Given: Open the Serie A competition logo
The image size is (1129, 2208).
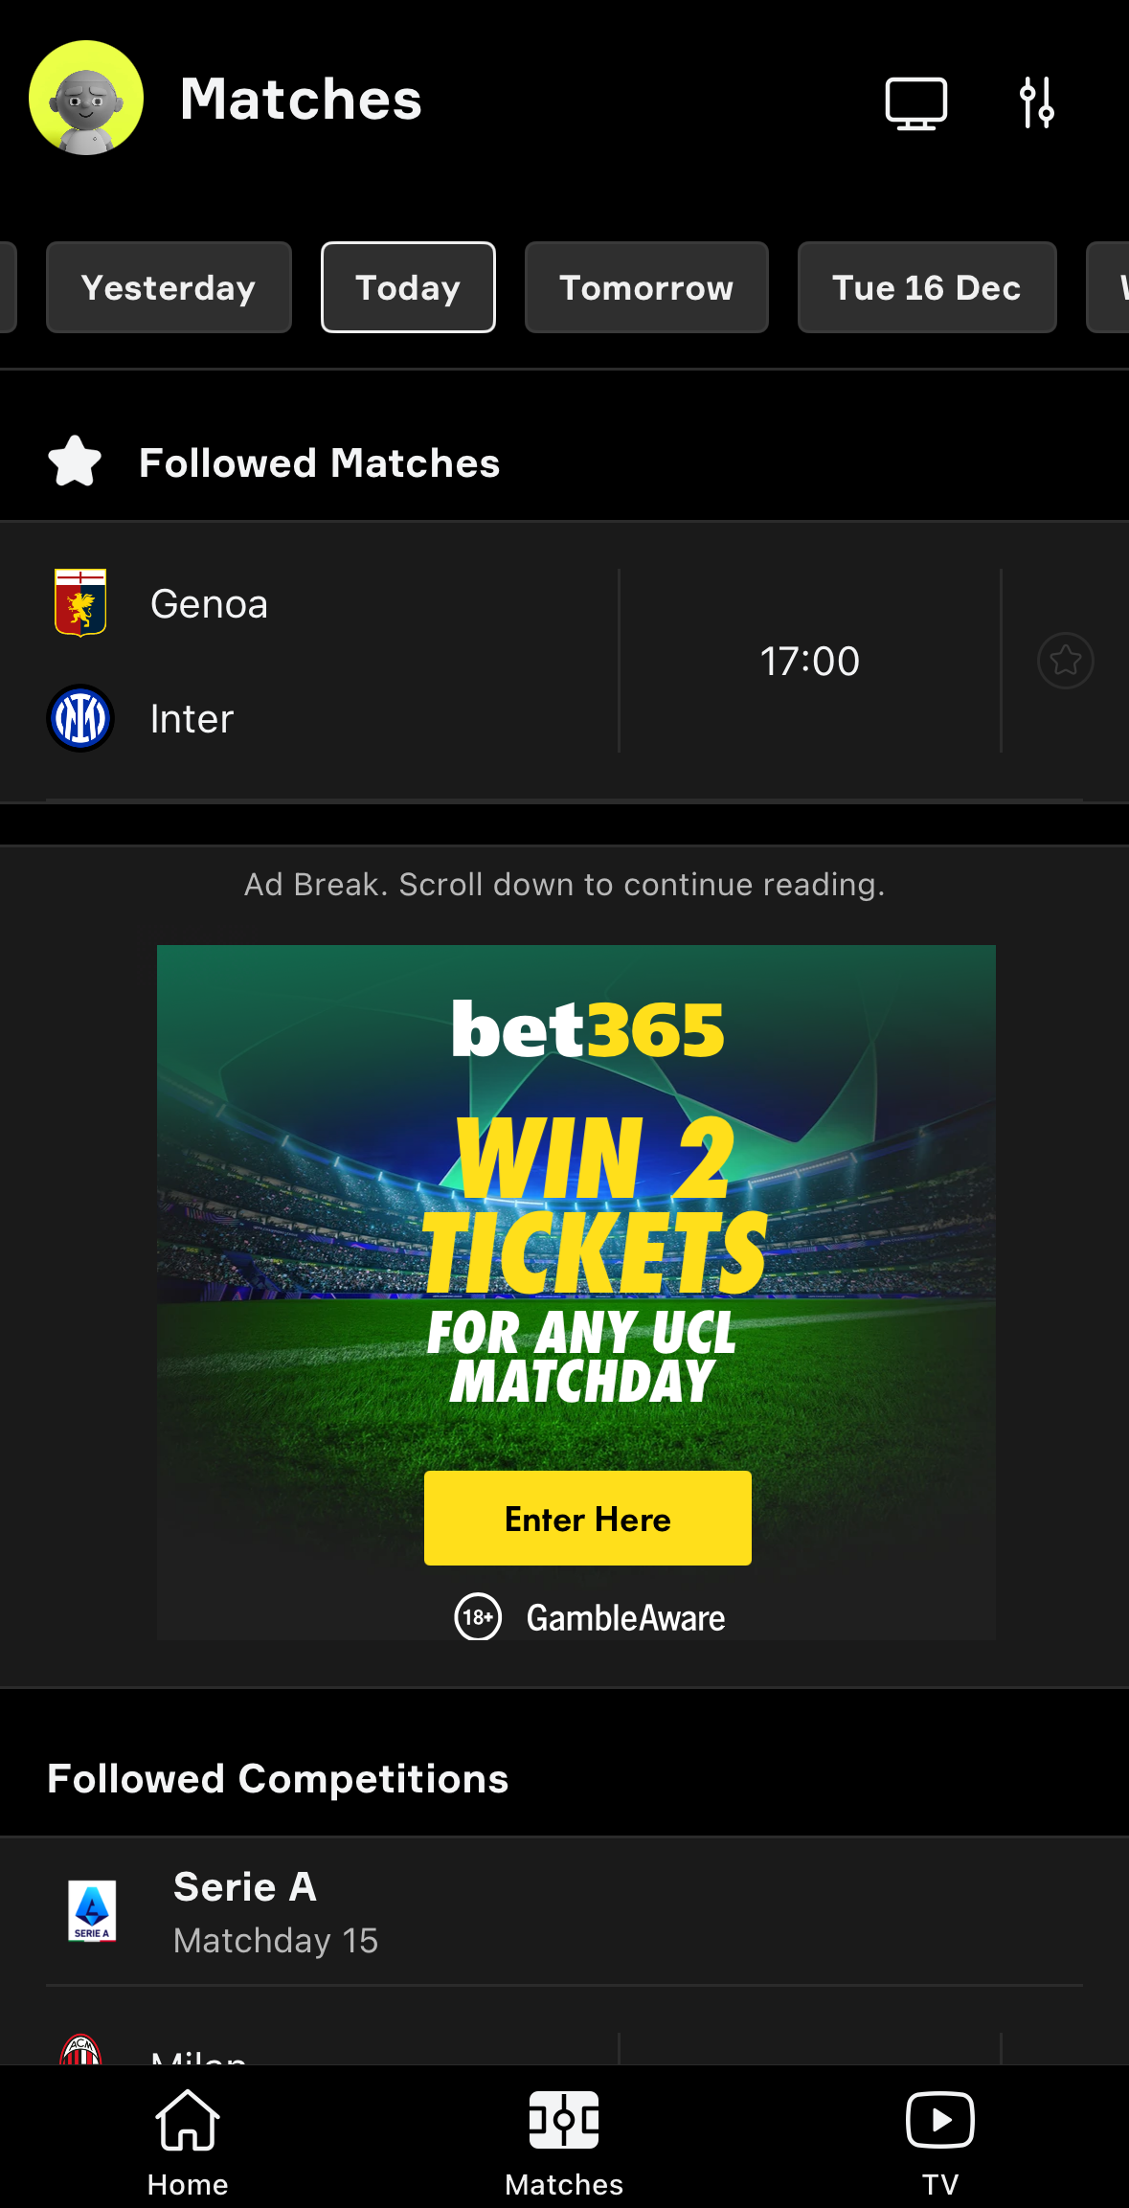Looking at the screenshot, I should point(92,1912).
